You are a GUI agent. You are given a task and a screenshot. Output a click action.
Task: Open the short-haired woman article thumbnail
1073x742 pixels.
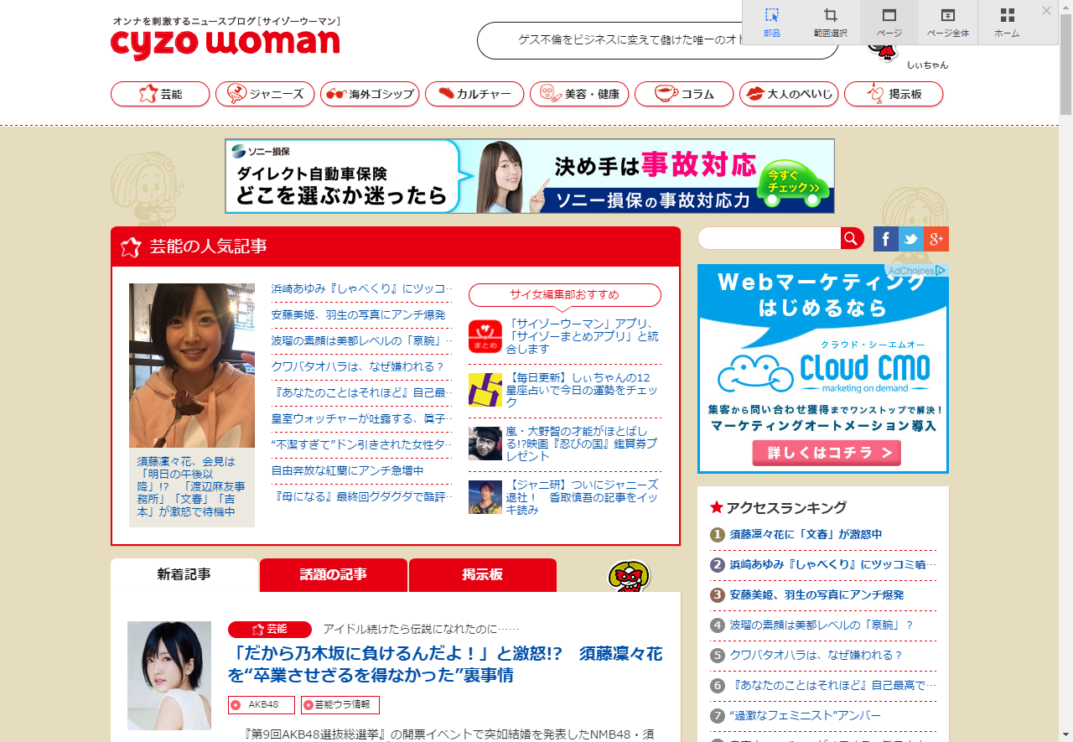pos(169,676)
